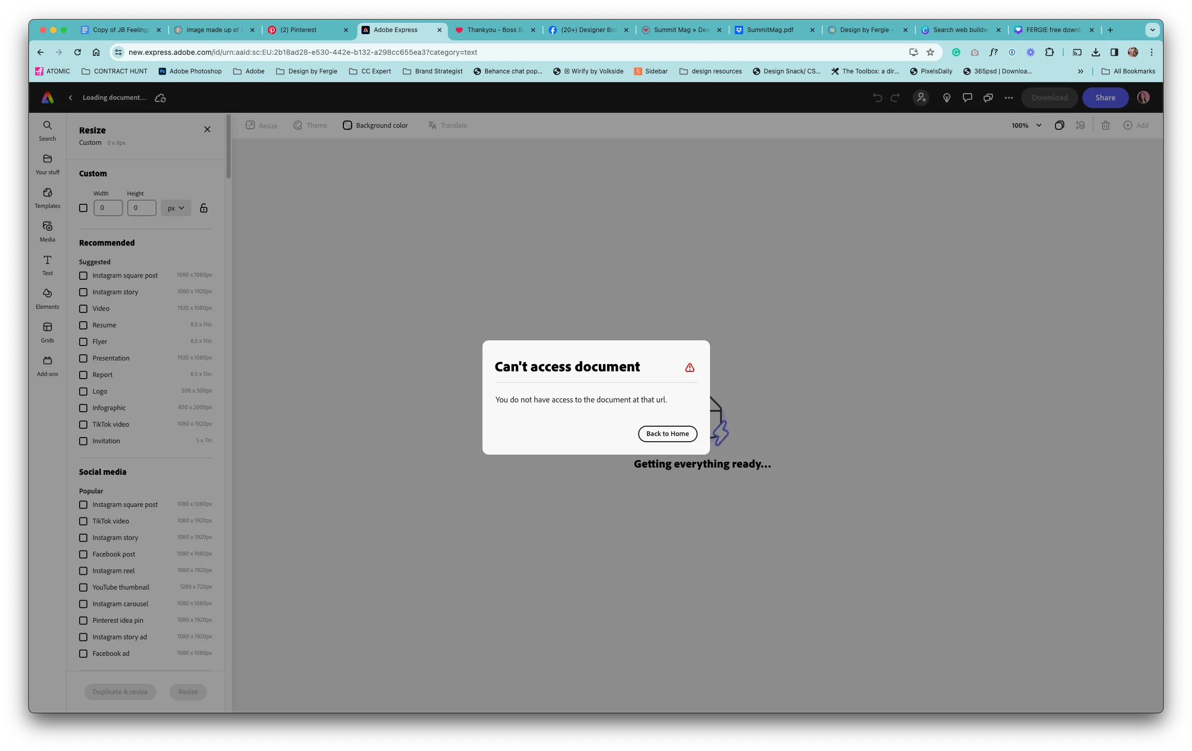This screenshot has width=1192, height=751.
Task: Click the Share button
Action: [1105, 98]
